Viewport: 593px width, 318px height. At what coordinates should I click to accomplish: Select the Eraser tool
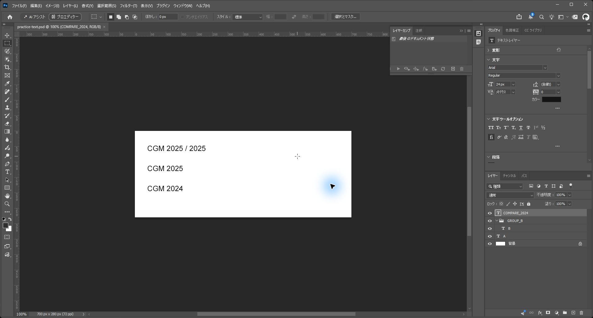tap(7, 123)
